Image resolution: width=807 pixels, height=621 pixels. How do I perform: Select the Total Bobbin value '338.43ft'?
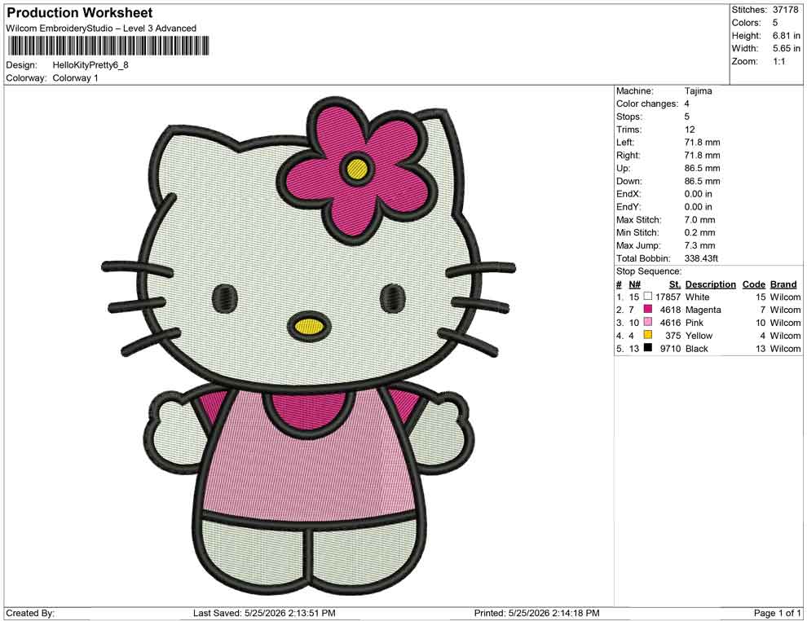701,258
